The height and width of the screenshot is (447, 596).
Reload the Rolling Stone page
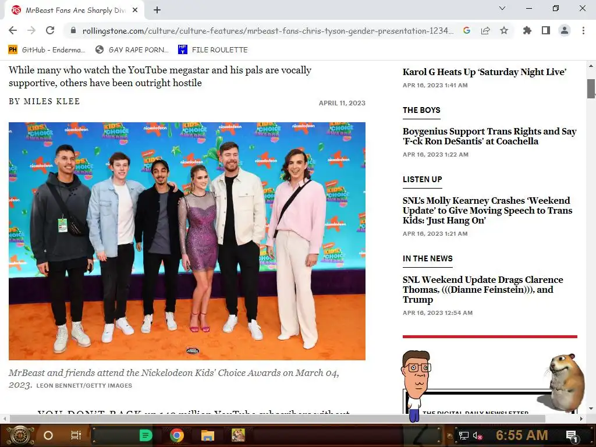coord(50,30)
